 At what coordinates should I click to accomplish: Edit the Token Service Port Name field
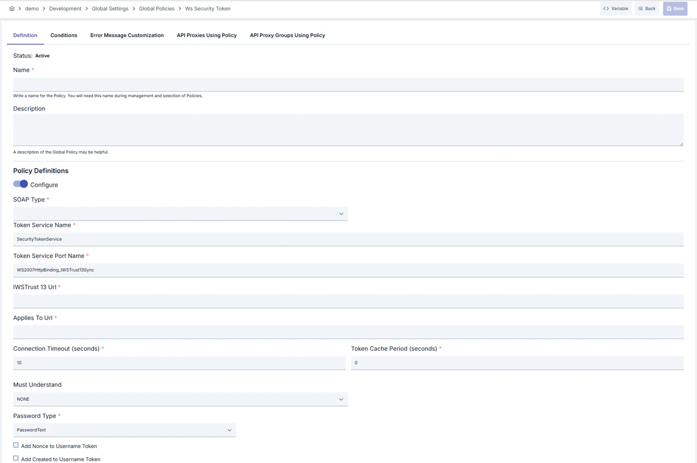click(348, 270)
